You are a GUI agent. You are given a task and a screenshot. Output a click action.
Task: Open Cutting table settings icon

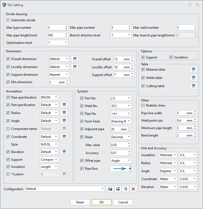point(193,86)
